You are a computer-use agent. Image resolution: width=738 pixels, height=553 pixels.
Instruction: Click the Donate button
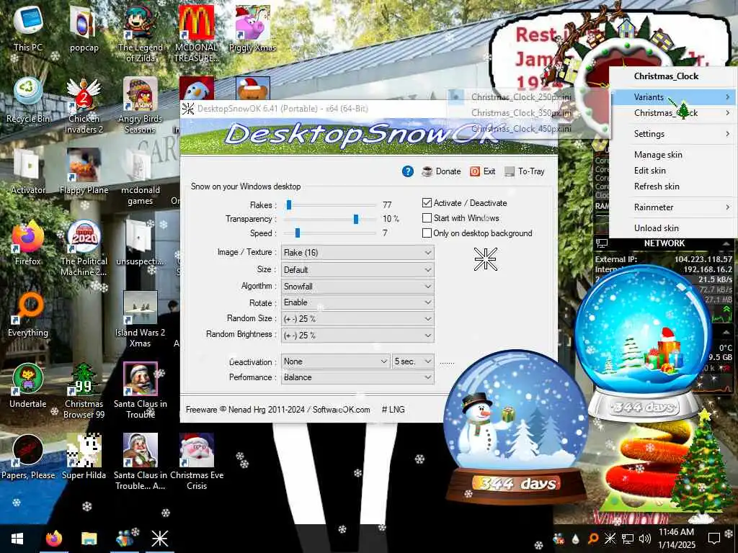442,171
